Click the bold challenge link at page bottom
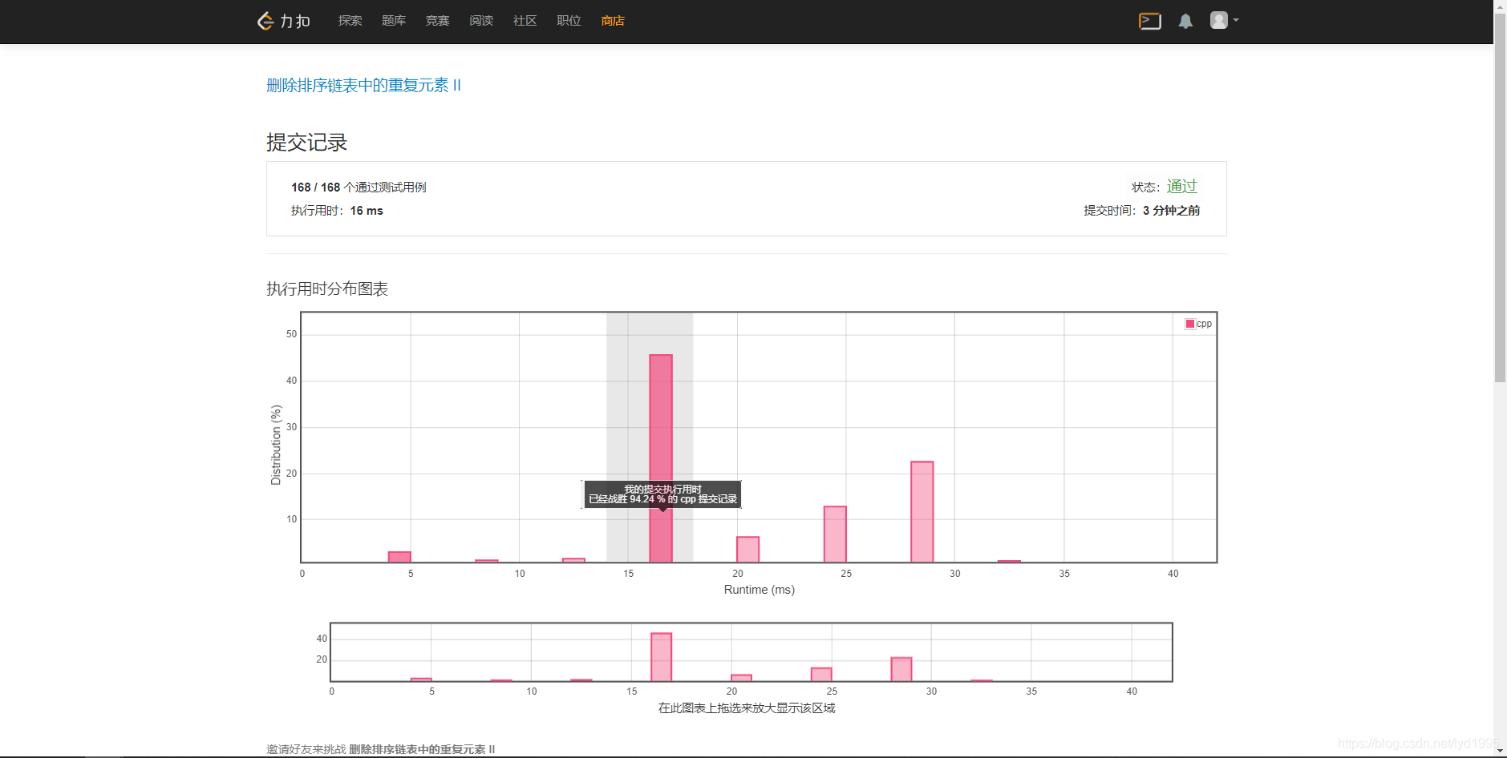 (x=422, y=749)
